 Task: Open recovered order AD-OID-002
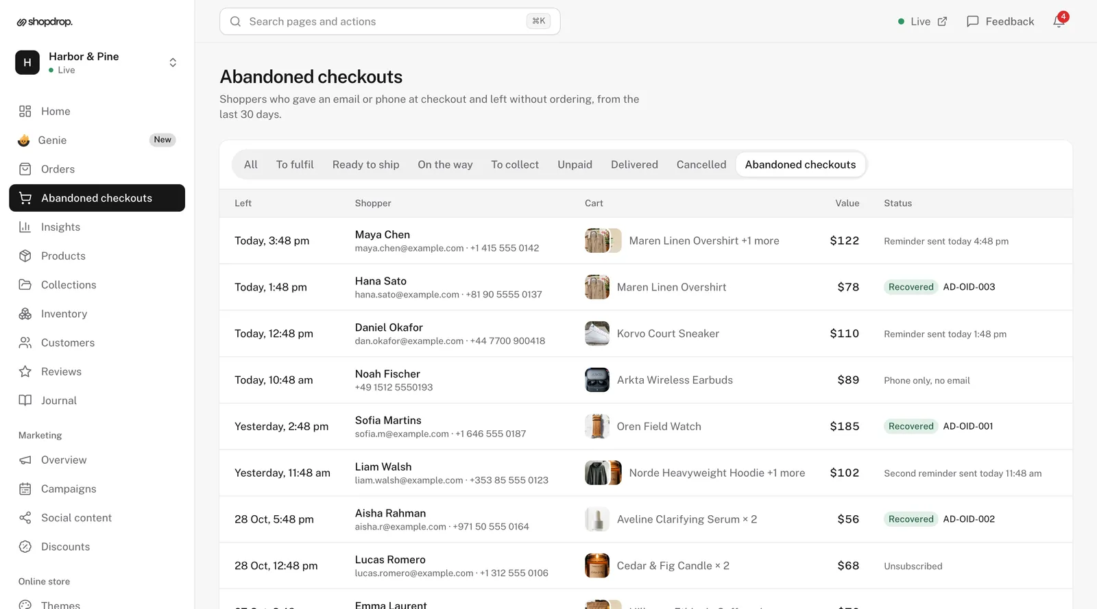tap(969, 519)
